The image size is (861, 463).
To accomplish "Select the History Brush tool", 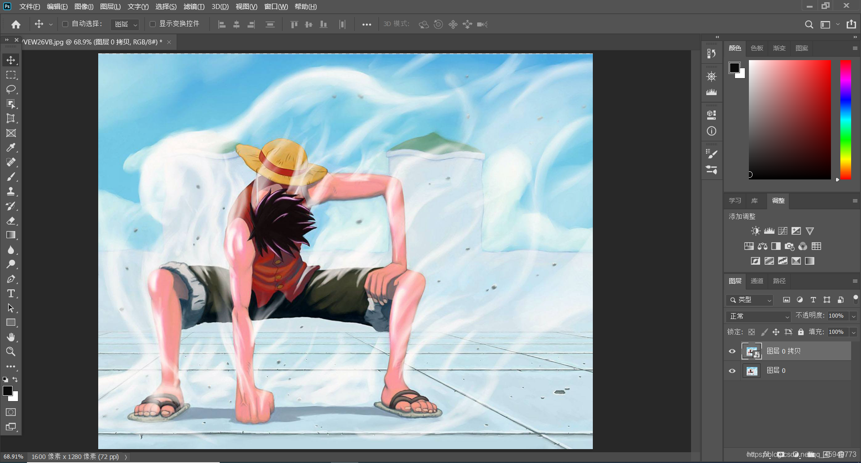I will point(11,206).
